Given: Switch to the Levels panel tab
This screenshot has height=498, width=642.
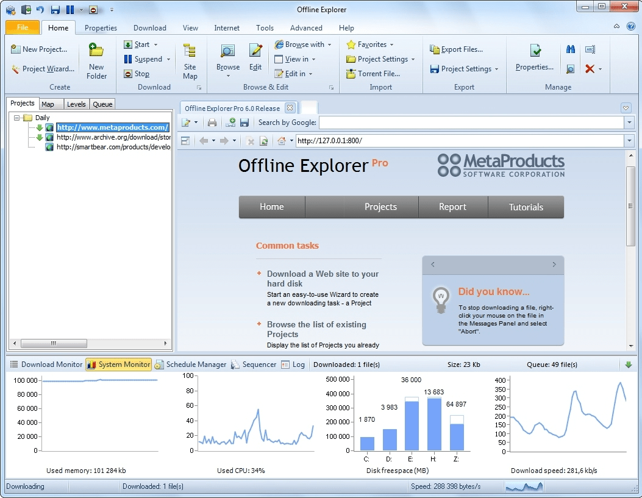Looking at the screenshot, I should [76, 104].
